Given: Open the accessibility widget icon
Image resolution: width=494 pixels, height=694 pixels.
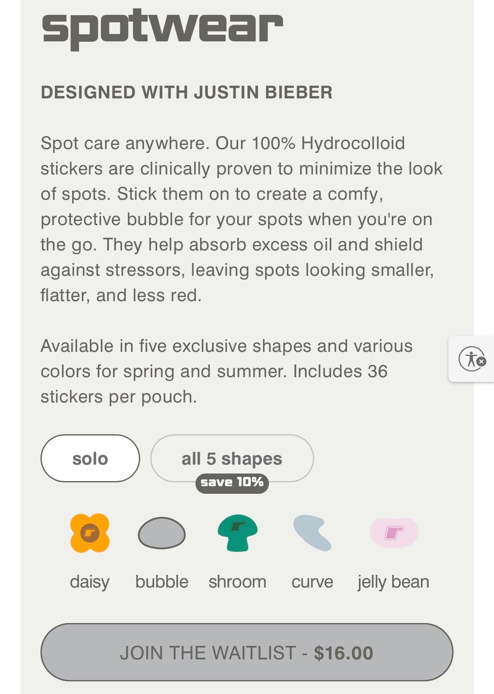Looking at the screenshot, I should (472, 359).
